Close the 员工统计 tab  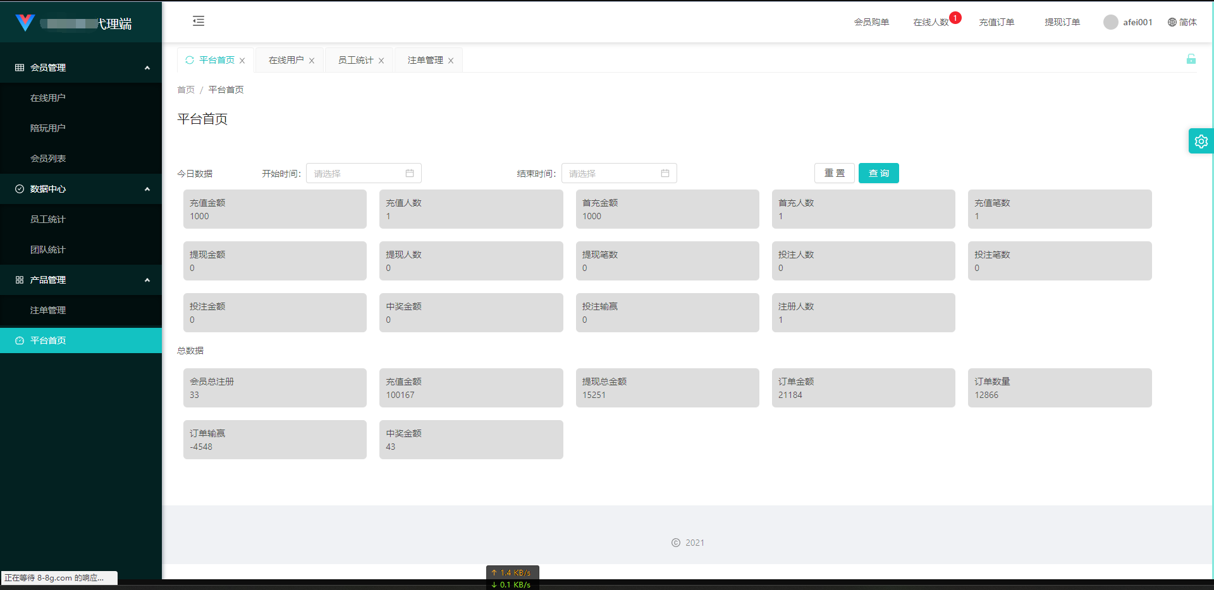(381, 61)
